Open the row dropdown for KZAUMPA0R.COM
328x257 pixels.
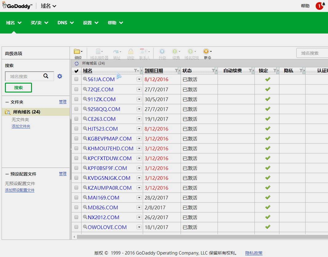click(x=139, y=188)
